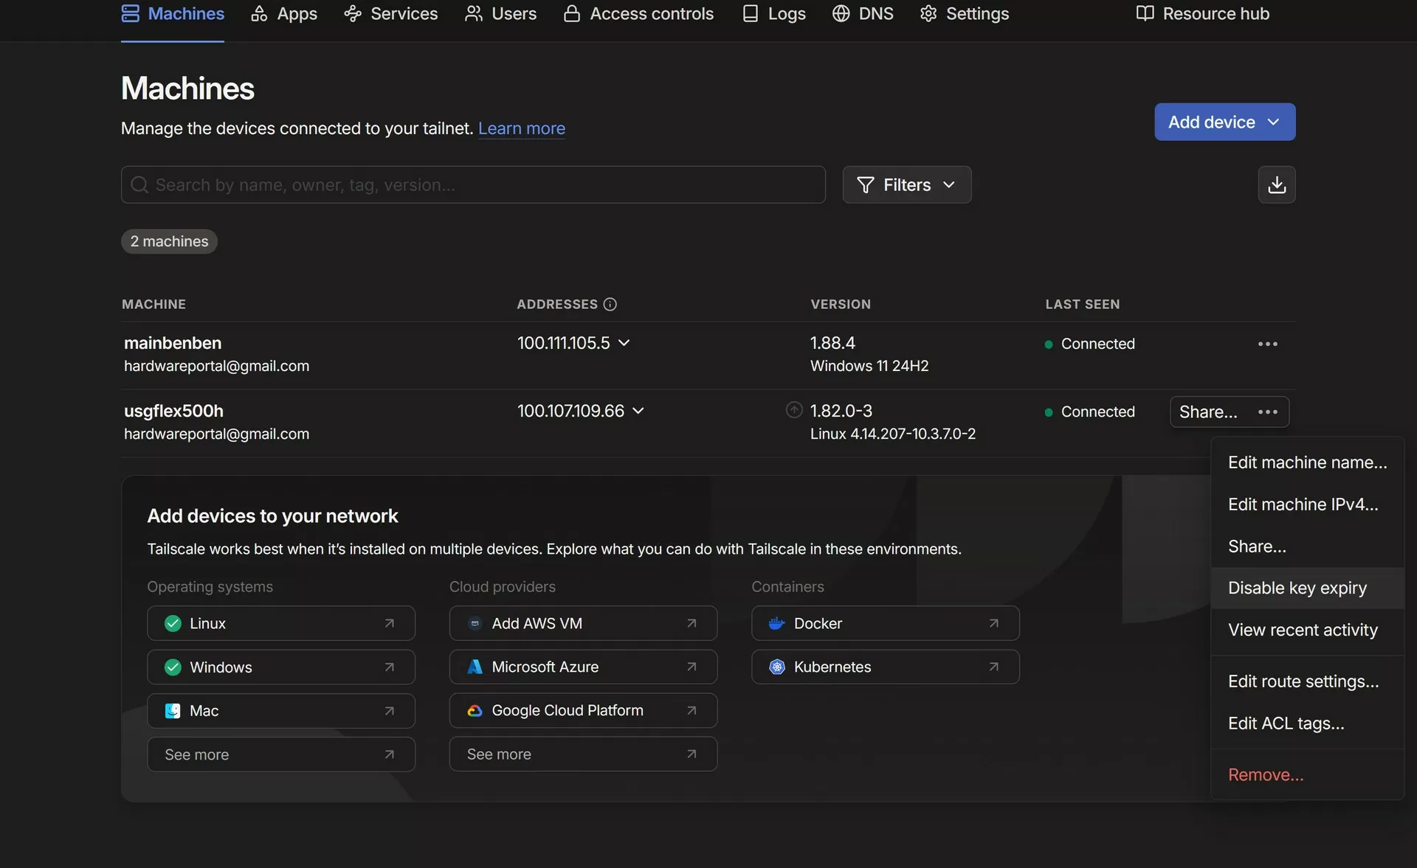Expand the Filters dropdown
1417x868 pixels.
coord(906,184)
